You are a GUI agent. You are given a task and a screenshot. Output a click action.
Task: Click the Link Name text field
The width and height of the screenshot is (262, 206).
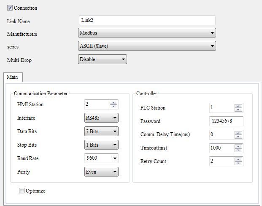point(147,20)
